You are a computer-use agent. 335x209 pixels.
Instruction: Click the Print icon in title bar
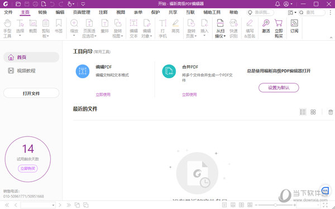pyautogui.click(x=36, y=4)
